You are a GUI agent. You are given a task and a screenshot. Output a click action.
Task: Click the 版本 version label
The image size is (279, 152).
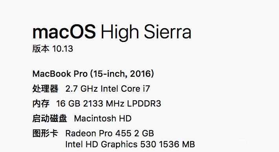pyautogui.click(x=41, y=49)
